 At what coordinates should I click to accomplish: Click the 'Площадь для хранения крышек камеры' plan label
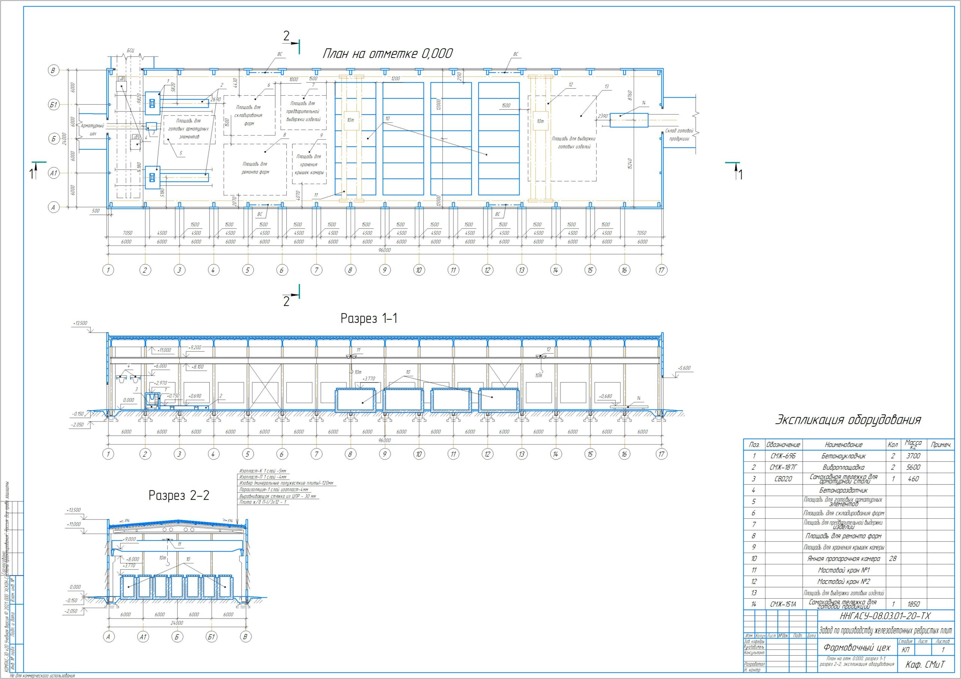coord(309,164)
